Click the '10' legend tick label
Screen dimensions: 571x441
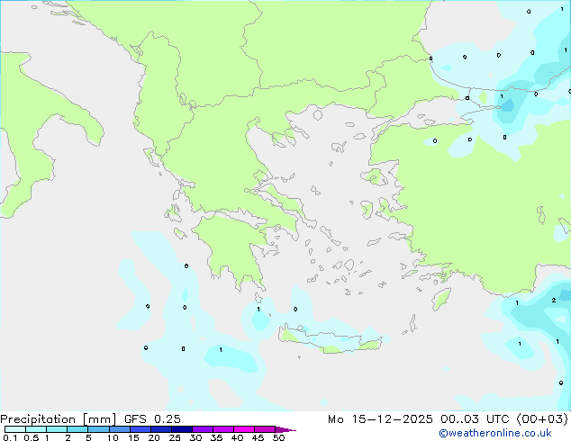click(x=113, y=437)
